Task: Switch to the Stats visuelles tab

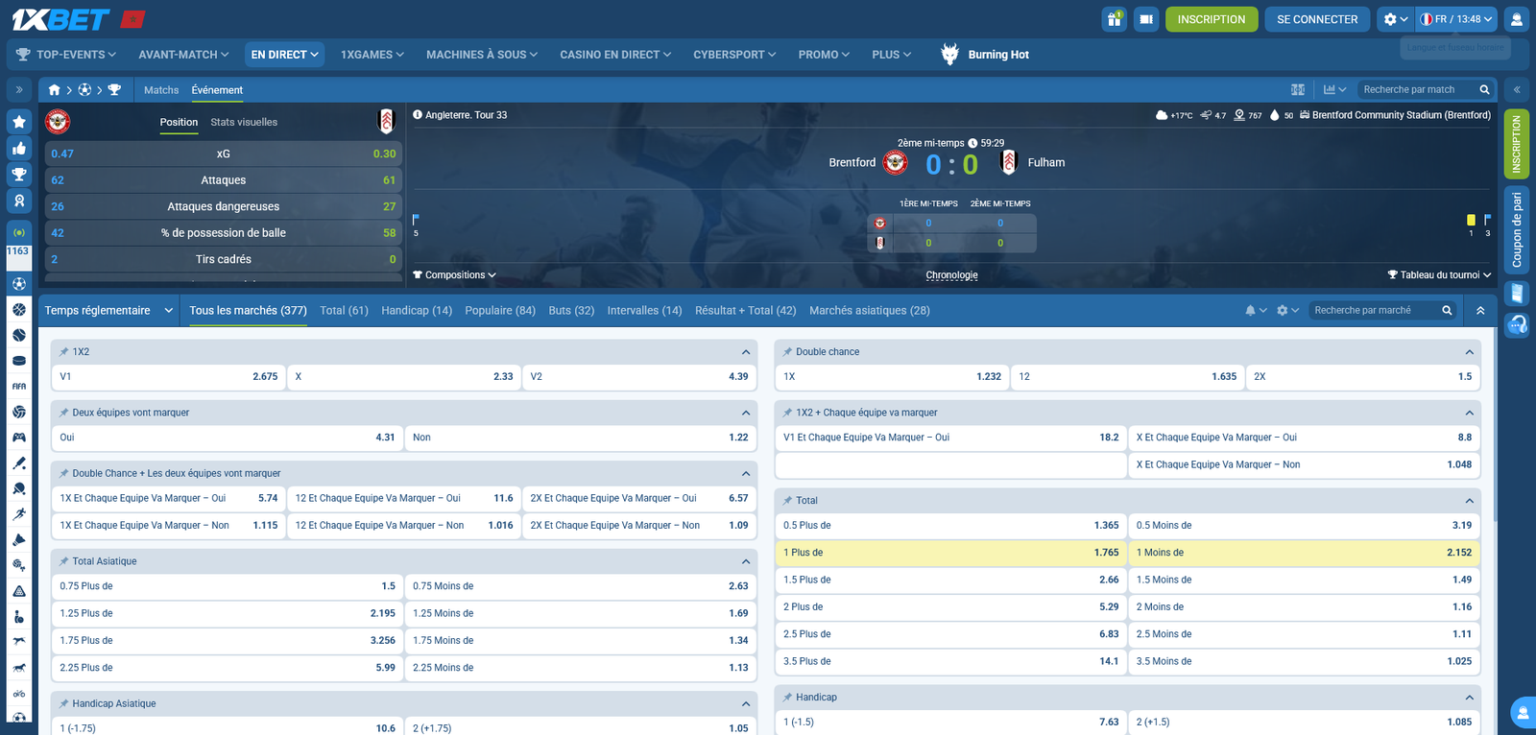Action: [x=244, y=122]
